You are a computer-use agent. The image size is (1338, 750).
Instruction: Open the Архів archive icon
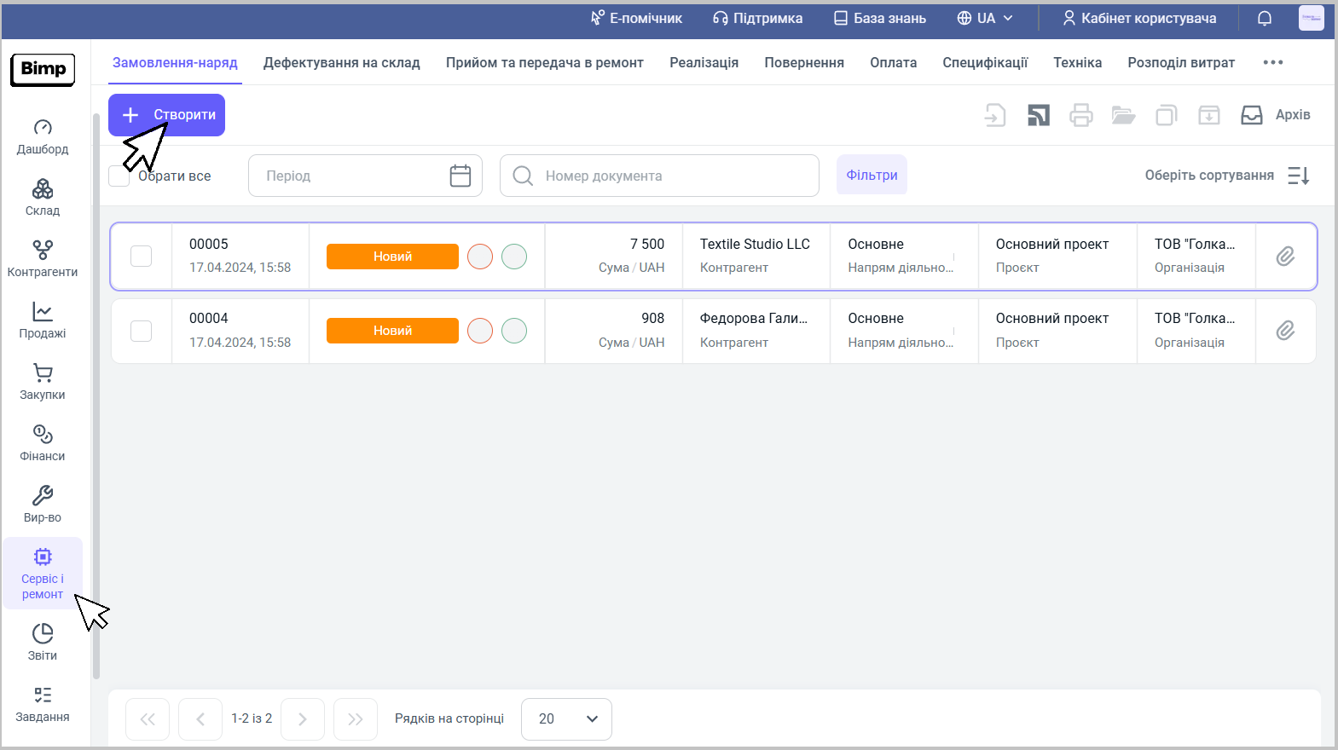1251,115
